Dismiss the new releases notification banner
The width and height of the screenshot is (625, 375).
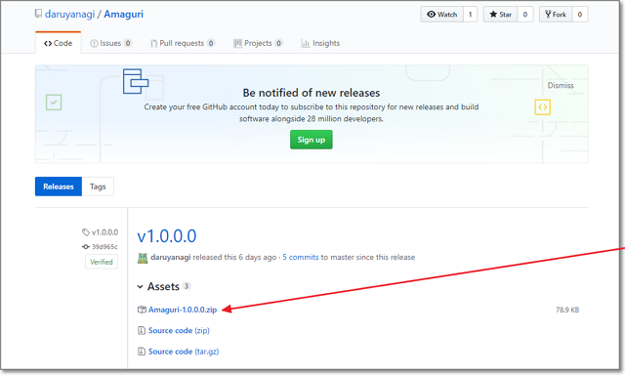coord(561,85)
